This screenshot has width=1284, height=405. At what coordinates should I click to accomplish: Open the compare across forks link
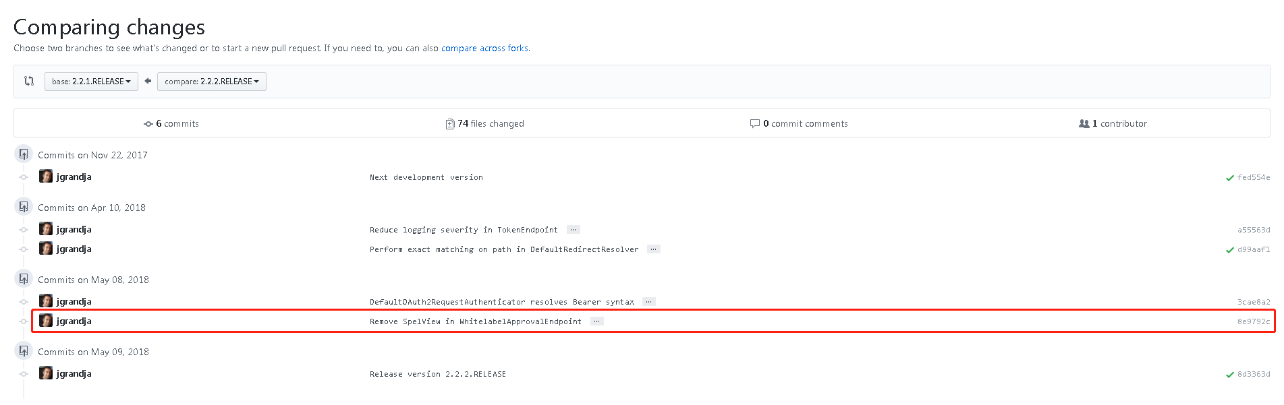click(x=484, y=49)
